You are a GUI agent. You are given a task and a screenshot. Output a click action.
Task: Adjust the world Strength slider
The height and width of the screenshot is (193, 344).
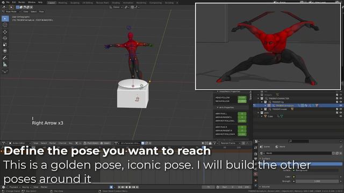pyautogui.click(x=317, y=181)
